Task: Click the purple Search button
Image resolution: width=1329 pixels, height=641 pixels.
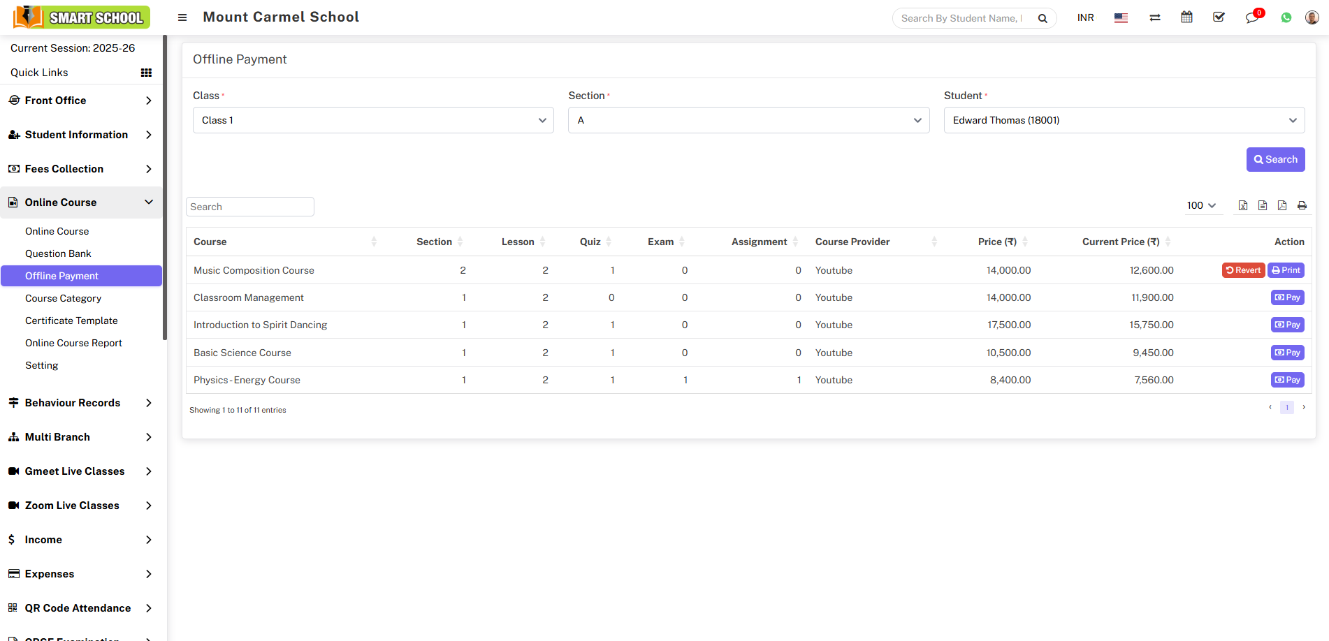Action: point(1275,159)
